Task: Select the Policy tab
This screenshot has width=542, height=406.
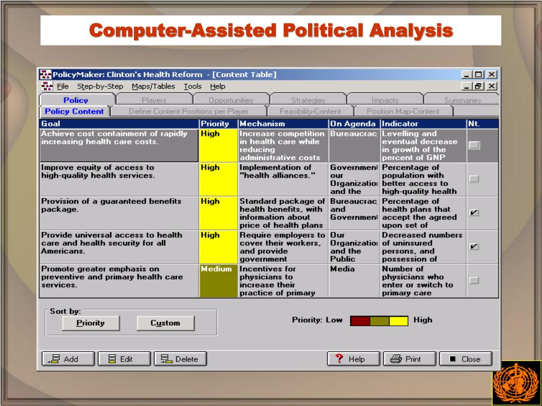Action: 76,100
